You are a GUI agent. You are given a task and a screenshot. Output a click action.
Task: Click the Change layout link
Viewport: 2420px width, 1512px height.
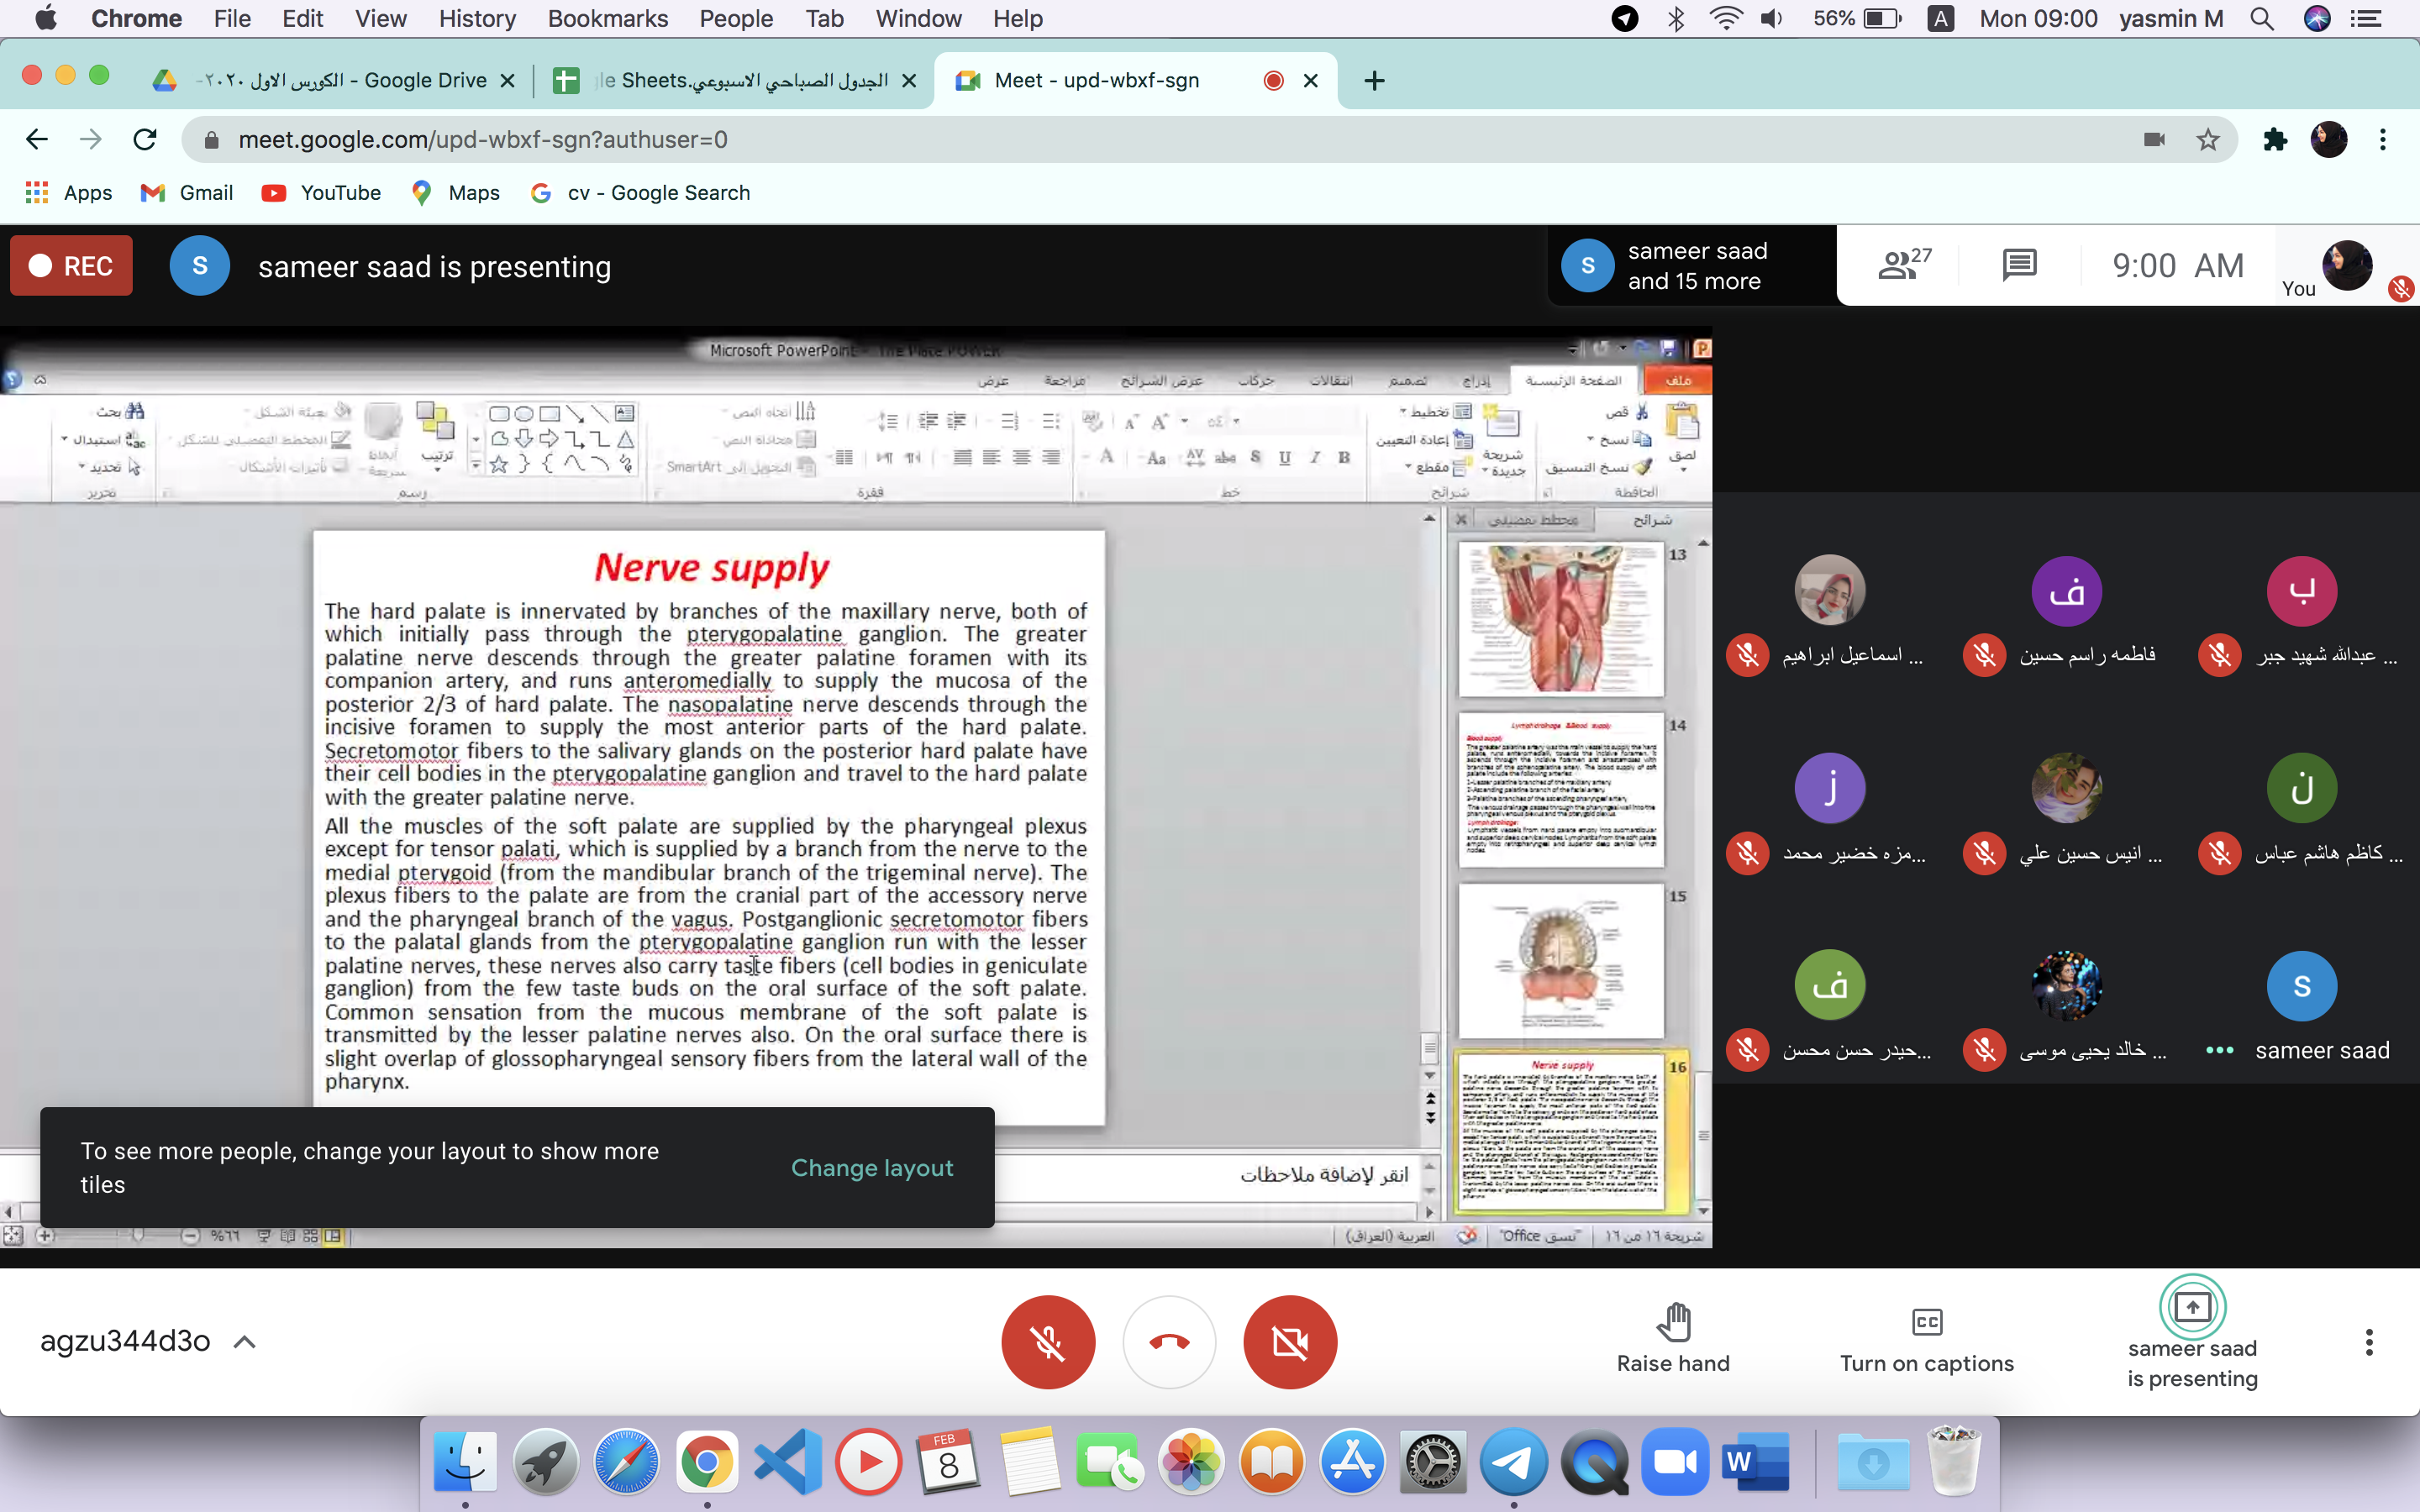871,1167
